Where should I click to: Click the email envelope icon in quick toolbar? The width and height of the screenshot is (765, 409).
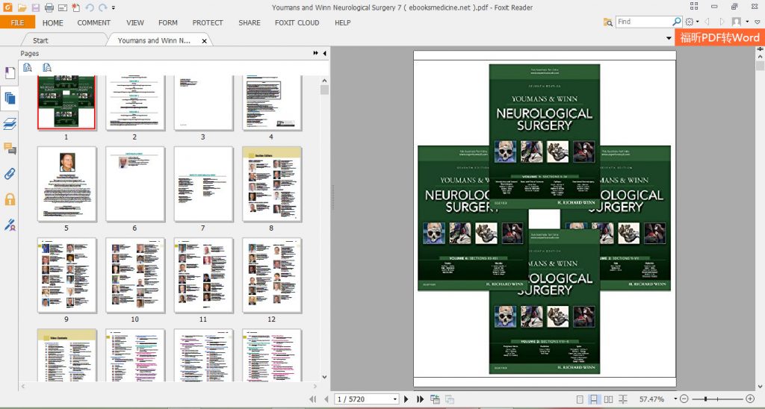pos(62,7)
